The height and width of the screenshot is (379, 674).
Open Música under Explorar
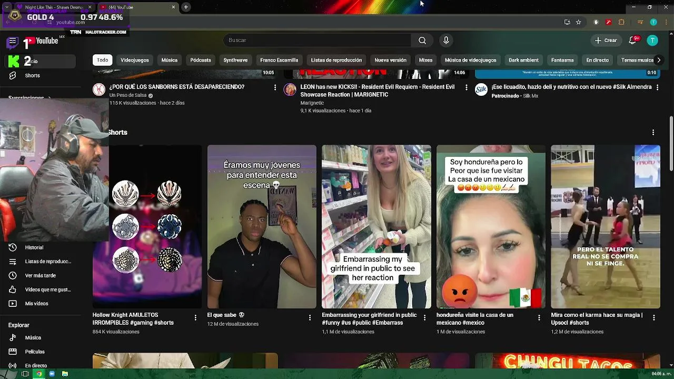click(33, 338)
